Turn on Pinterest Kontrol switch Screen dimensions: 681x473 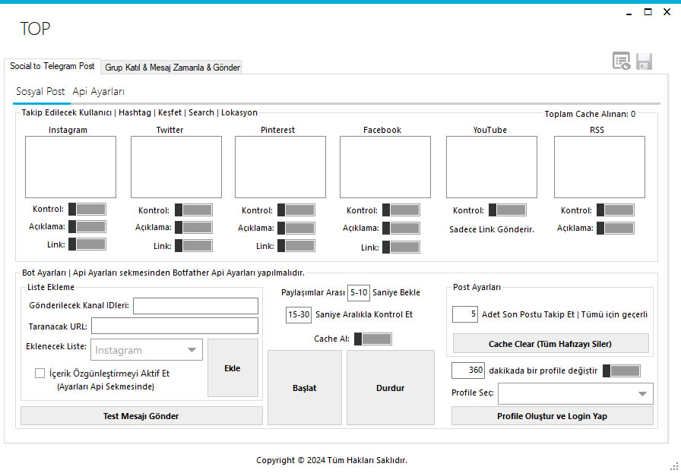pos(296,210)
